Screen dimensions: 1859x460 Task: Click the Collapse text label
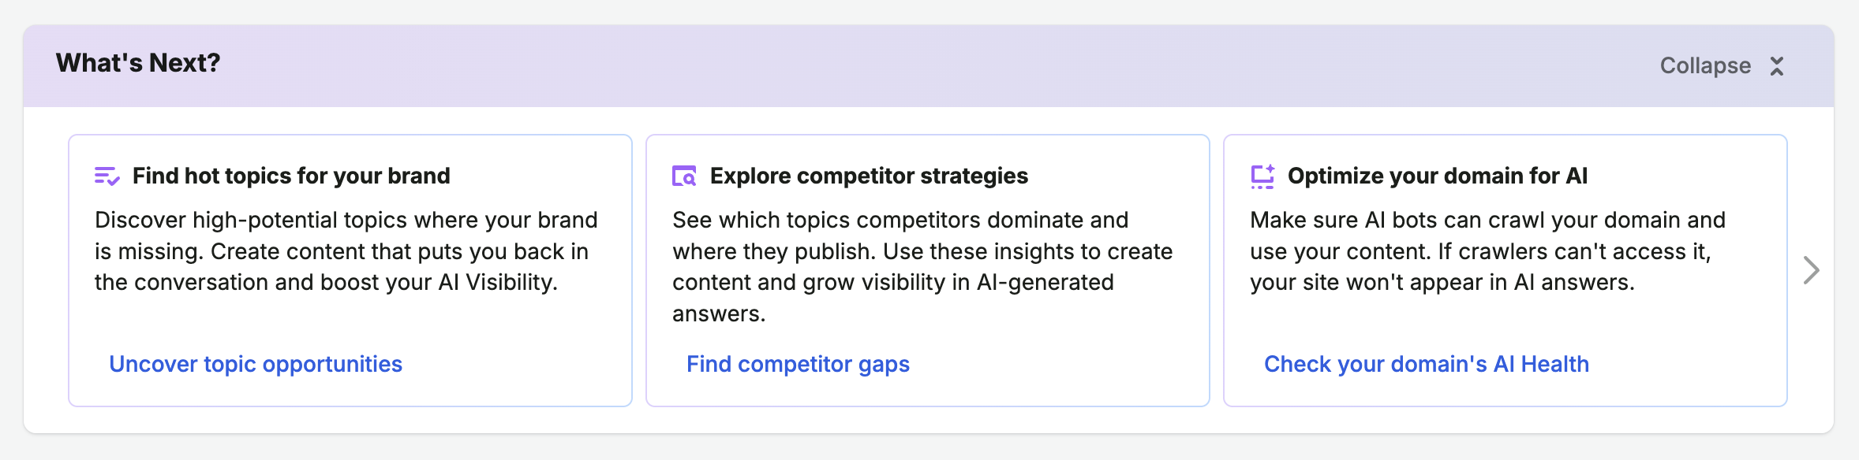1705,65
